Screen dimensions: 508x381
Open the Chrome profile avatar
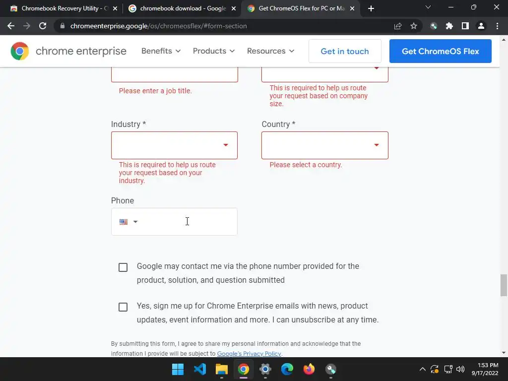pyautogui.click(x=481, y=26)
